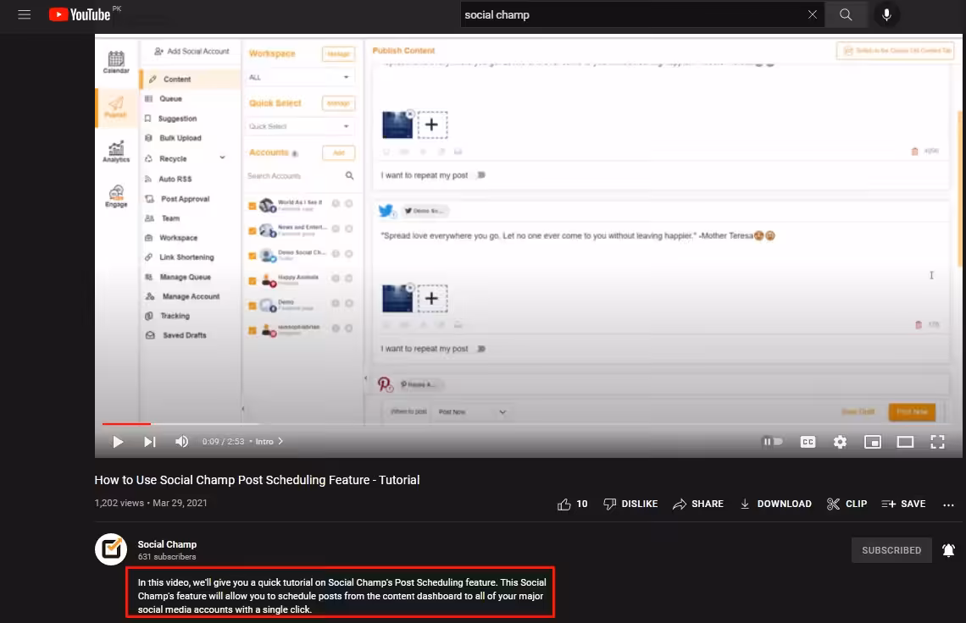The image size is (966, 623).
Task: Click the Twitter bird icon on the post
Action: click(386, 211)
